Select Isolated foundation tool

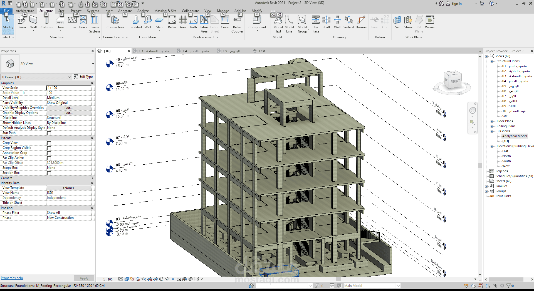tap(136, 22)
